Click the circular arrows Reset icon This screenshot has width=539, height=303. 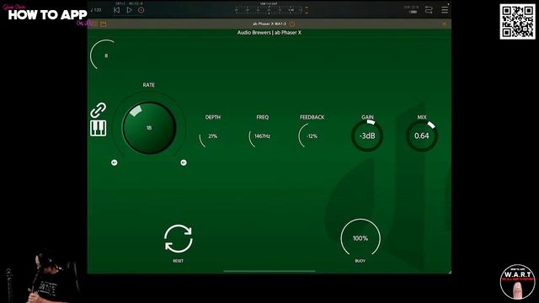tap(178, 238)
